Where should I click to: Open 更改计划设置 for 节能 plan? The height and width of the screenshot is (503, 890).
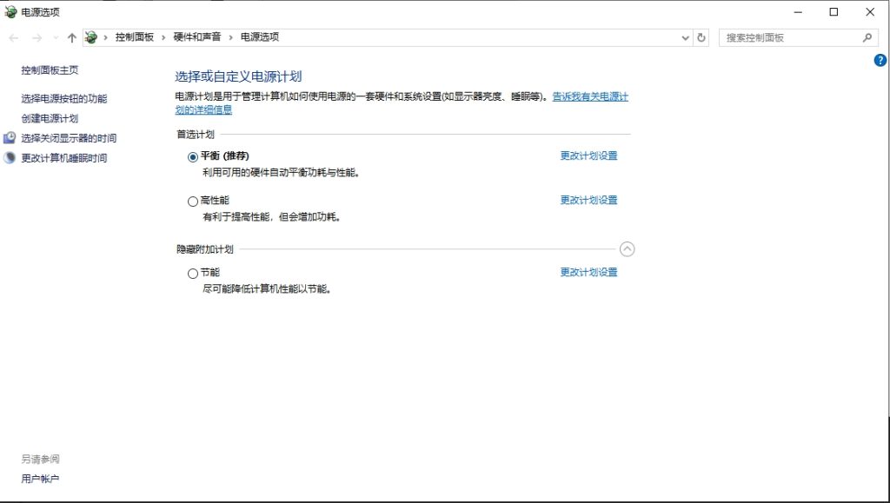[588, 272]
